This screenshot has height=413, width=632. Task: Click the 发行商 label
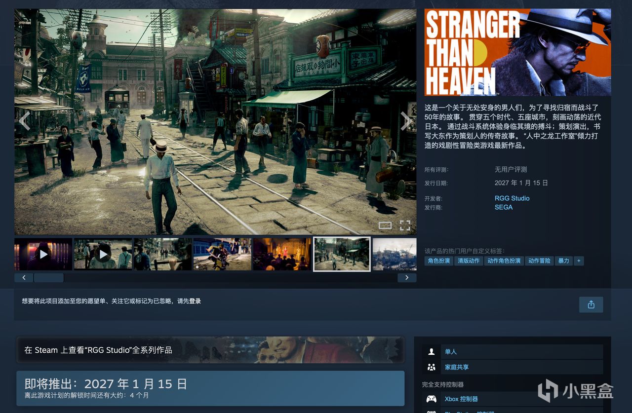pos(434,207)
